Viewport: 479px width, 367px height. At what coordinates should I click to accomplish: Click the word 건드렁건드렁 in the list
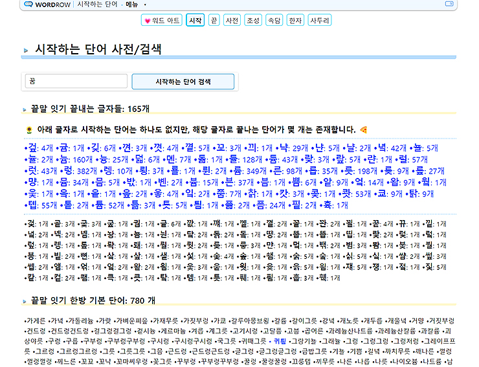(70, 331)
